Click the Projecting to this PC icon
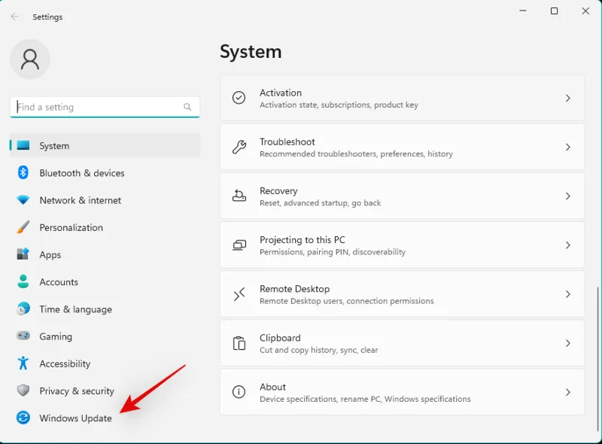Viewport: 602px width, 444px height. point(239,245)
